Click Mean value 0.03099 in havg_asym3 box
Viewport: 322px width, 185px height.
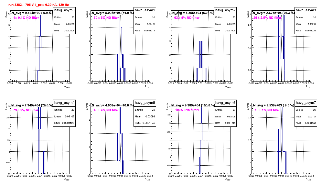click(x=312, y=24)
